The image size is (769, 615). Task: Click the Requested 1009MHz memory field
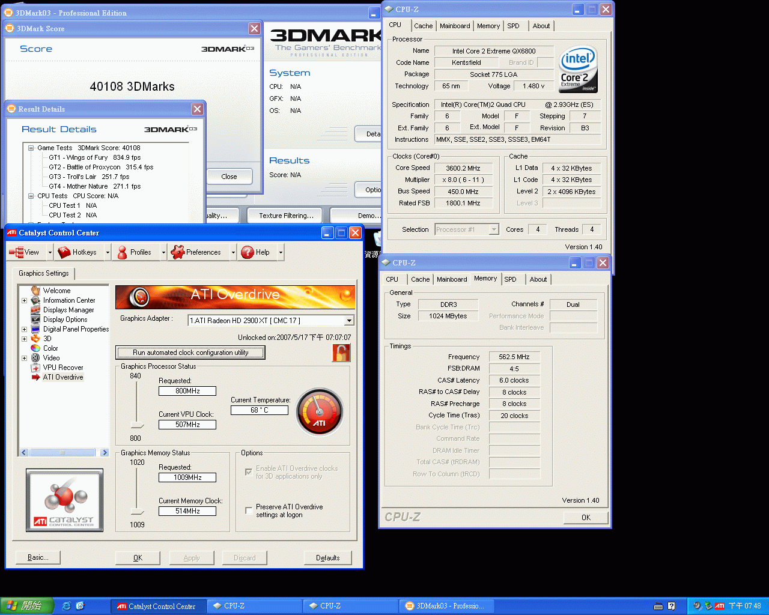point(187,477)
